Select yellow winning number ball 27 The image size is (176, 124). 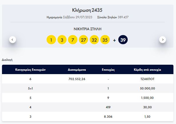(x=83, y=40)
